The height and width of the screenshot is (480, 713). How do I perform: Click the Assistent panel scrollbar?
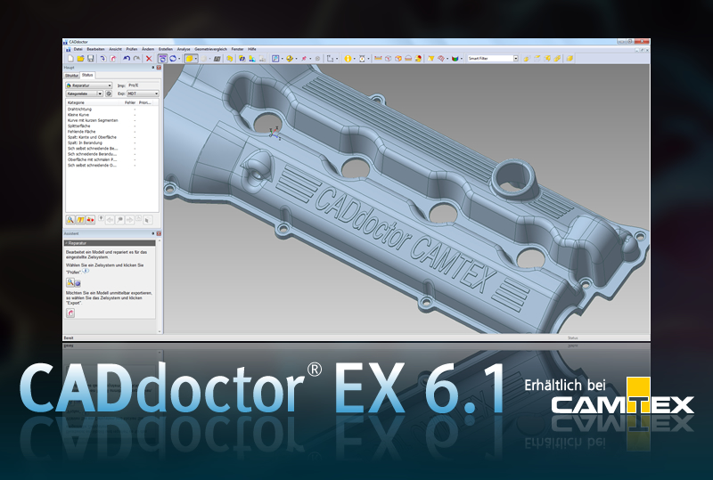(x=160, y=287)
